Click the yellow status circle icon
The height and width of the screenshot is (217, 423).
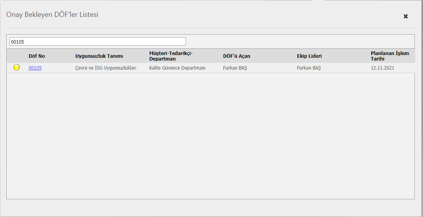[16, 68]
